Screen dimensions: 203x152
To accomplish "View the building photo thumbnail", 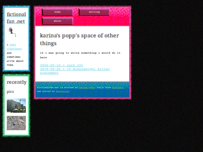I will tap(16, 105).
